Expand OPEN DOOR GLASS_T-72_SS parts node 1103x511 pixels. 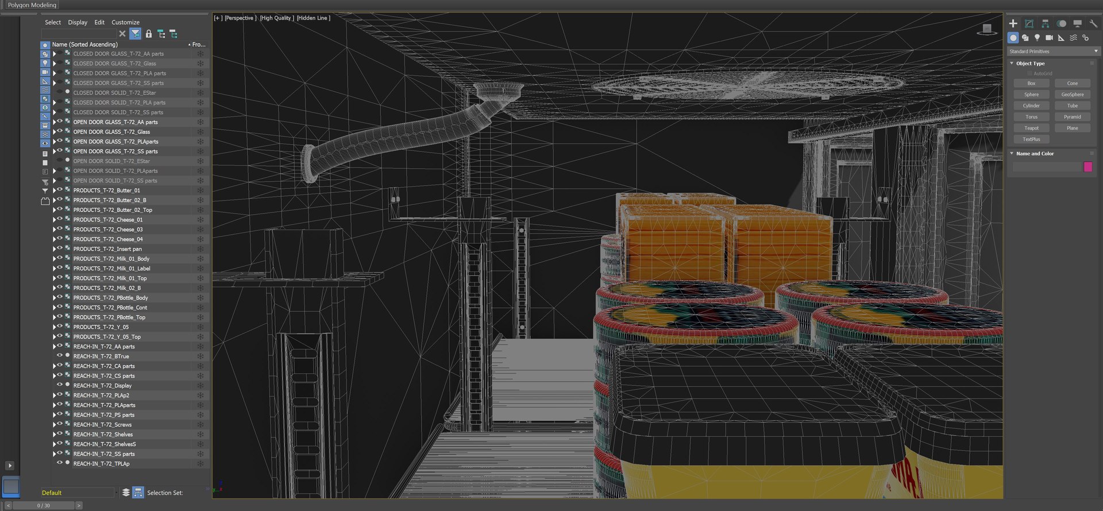[55, 151]
